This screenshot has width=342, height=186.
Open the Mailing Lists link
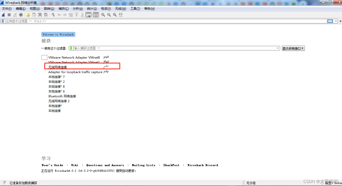point(144,165)
